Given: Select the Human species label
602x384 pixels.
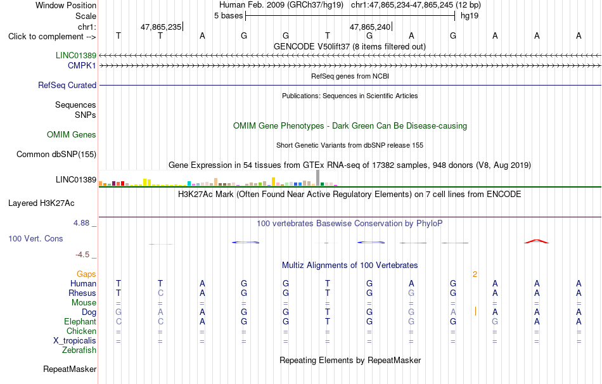Looking at the screenshot, I should [x=83, y=283].
